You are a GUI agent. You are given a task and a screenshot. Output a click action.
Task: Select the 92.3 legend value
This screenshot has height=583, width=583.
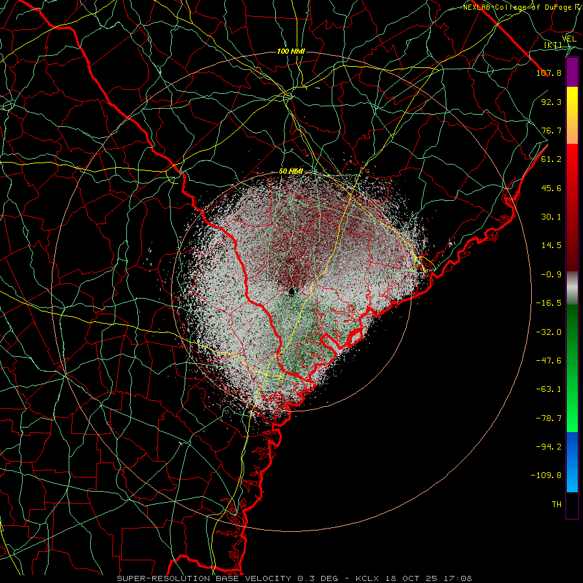click(x=551, y=102)
